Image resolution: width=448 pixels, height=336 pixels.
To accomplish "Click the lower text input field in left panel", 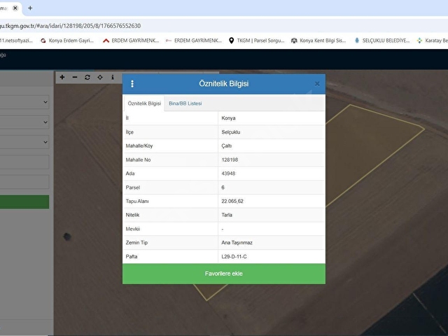I will [x=24, y=182].
